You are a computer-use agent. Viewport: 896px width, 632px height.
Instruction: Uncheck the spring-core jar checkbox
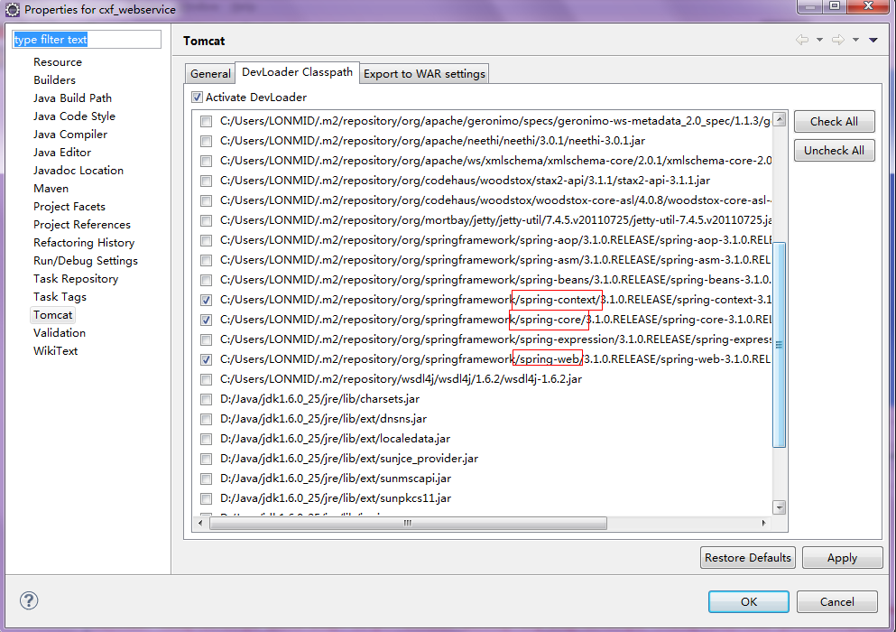click(x=207, y=320)
